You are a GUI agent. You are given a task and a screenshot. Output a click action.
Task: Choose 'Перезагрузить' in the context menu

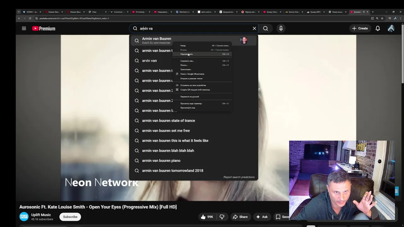tap(202, 54)
